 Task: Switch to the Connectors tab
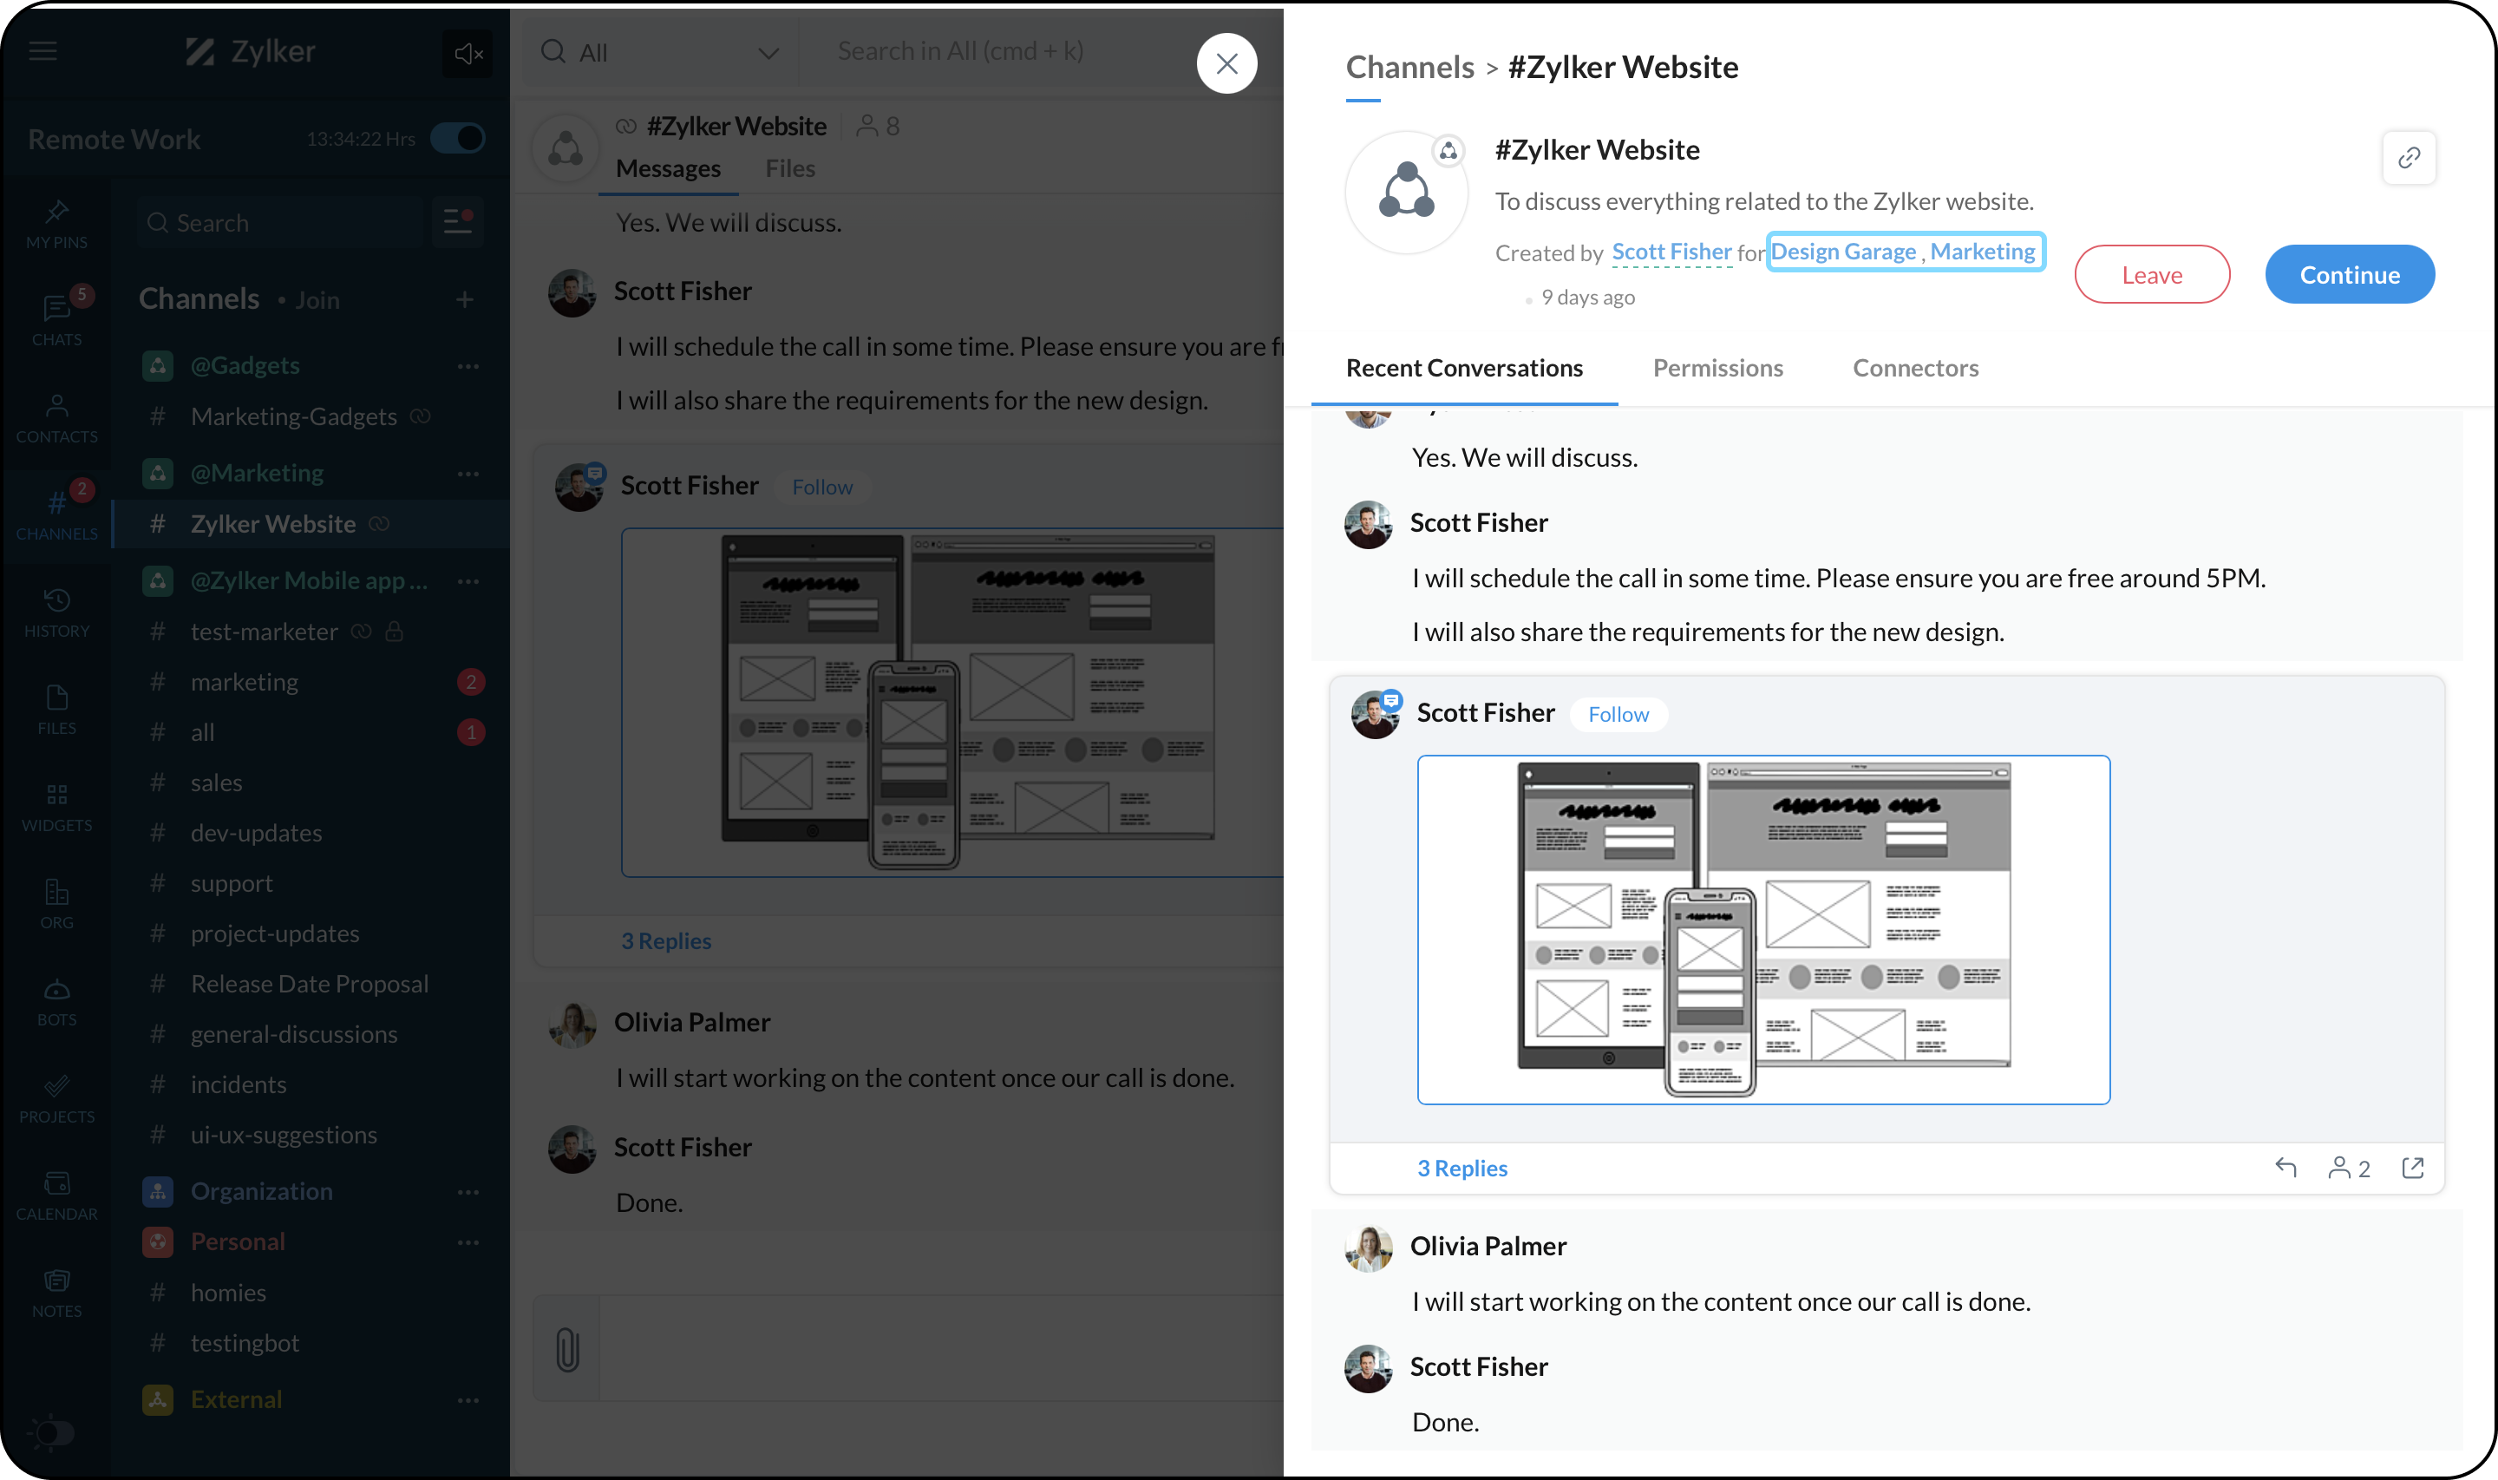pos(1915,368)
